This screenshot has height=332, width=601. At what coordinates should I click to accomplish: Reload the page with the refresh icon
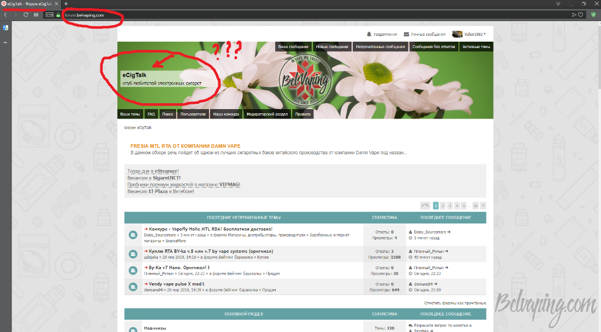(26, 15)
